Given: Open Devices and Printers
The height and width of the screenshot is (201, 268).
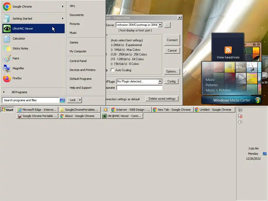Looking at the screenshot, I should tap(82, 70).
